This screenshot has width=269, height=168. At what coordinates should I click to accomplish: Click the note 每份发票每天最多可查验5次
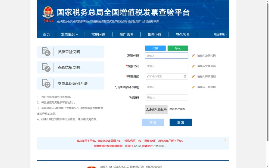56,102
